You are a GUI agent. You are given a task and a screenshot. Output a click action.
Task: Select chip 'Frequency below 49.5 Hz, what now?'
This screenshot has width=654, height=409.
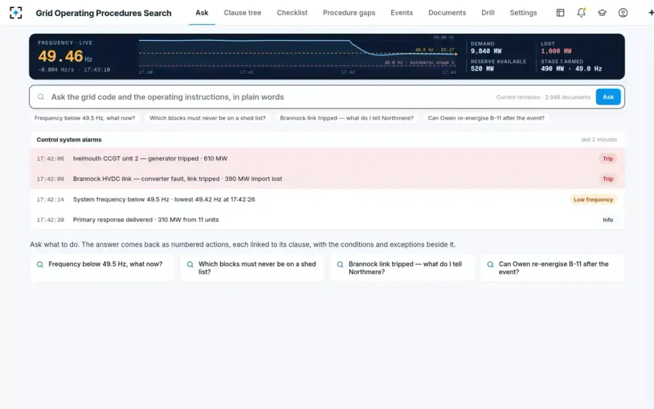click(84, 118)
